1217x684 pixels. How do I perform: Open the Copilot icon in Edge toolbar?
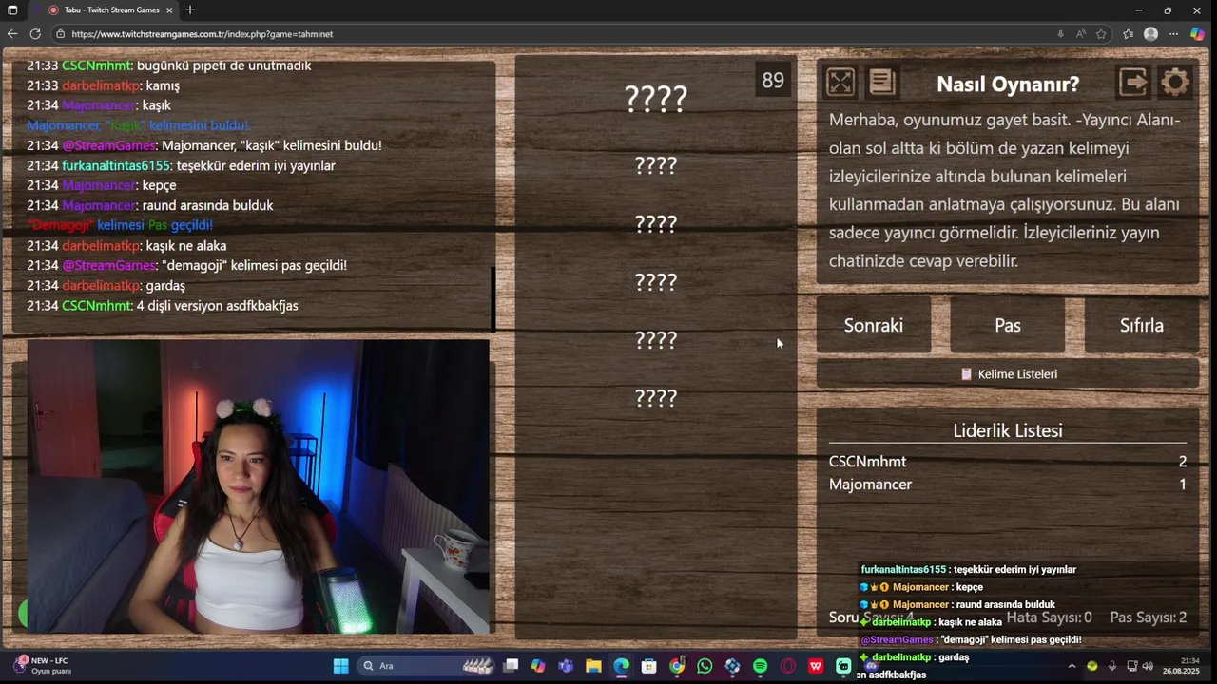[x=1198, y=34]
